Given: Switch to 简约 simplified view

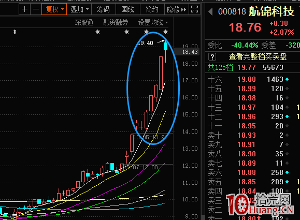Looking at the screenshot, I should tap(152, 9).
